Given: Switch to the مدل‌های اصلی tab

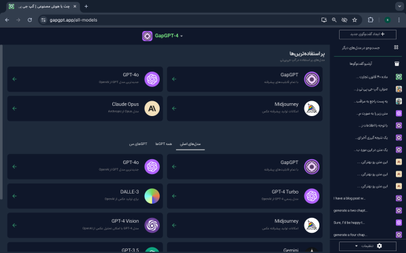Looking at the screenshot, I should click(x=190, y=144).
